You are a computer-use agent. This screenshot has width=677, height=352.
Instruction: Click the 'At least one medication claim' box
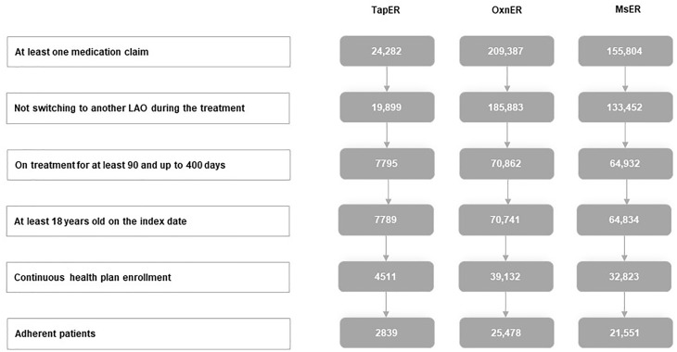(x=148, y=52)
